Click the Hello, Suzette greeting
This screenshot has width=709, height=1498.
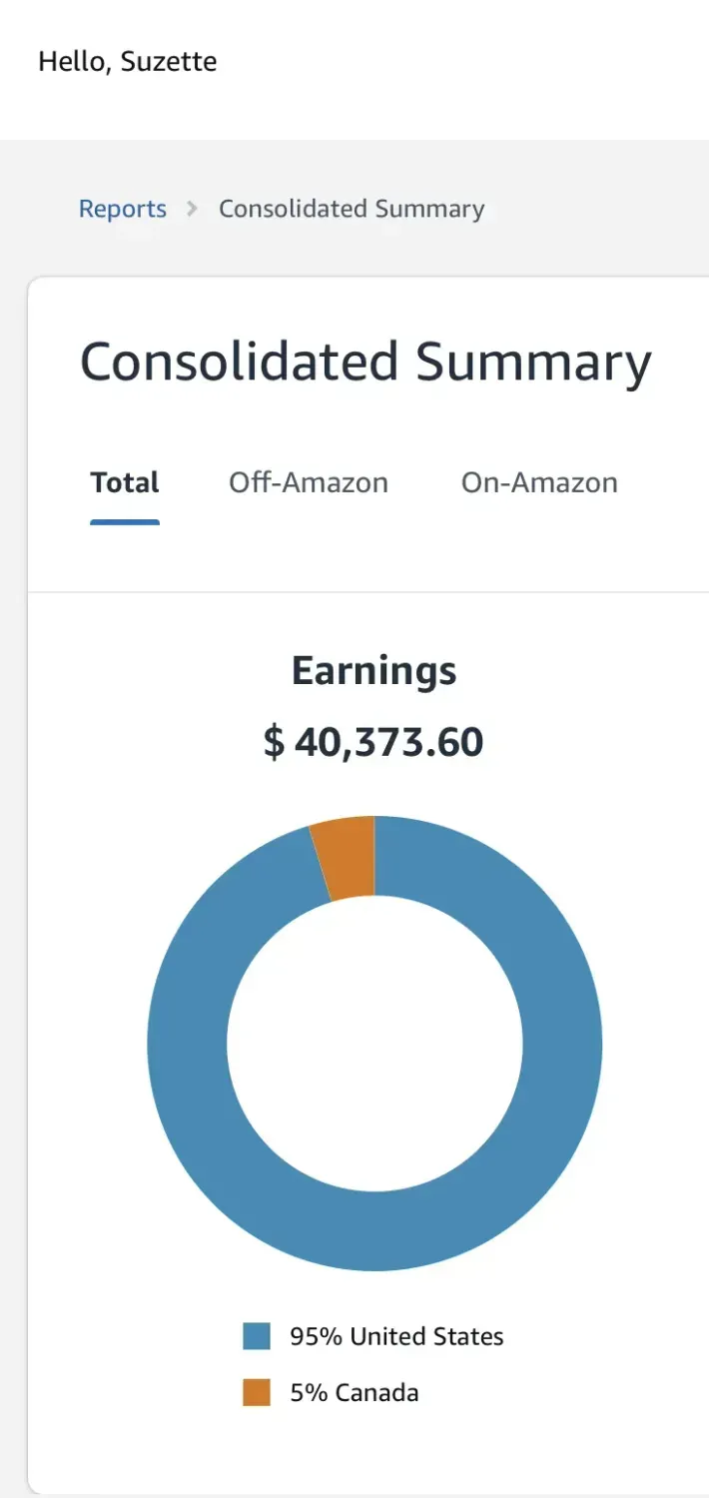(128, 62)
